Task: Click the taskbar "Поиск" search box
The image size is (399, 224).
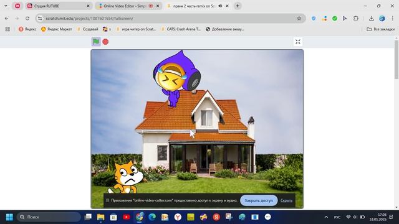Action: pos(49,217)
